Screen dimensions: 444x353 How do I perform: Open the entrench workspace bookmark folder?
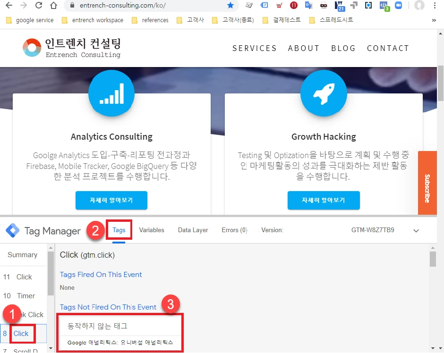[93, 20]
